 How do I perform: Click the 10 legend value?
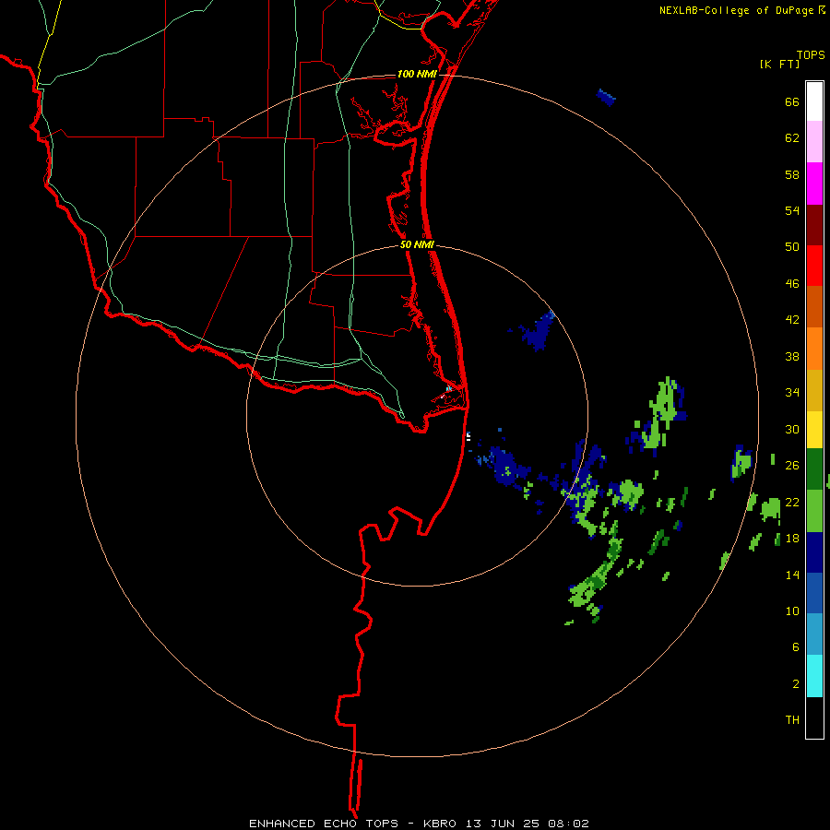pyautogui.click(x=792, y=611)
